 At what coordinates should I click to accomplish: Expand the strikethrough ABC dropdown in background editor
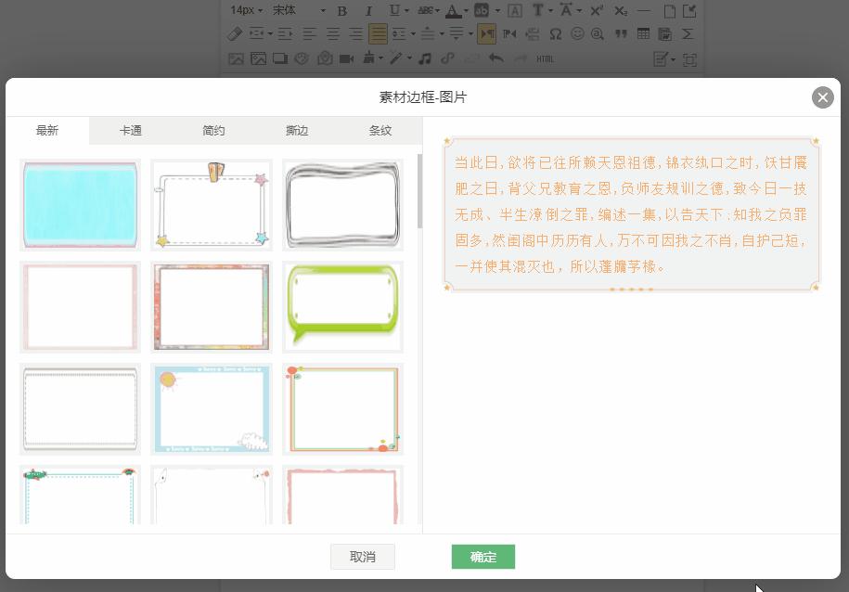[437, 11]
